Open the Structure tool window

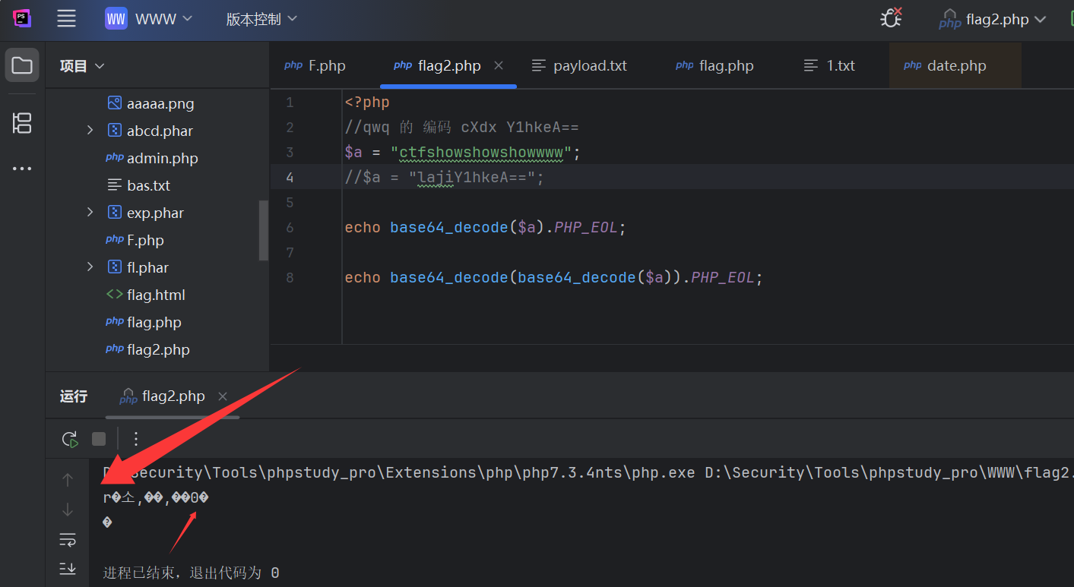click(x=22, y=123)
